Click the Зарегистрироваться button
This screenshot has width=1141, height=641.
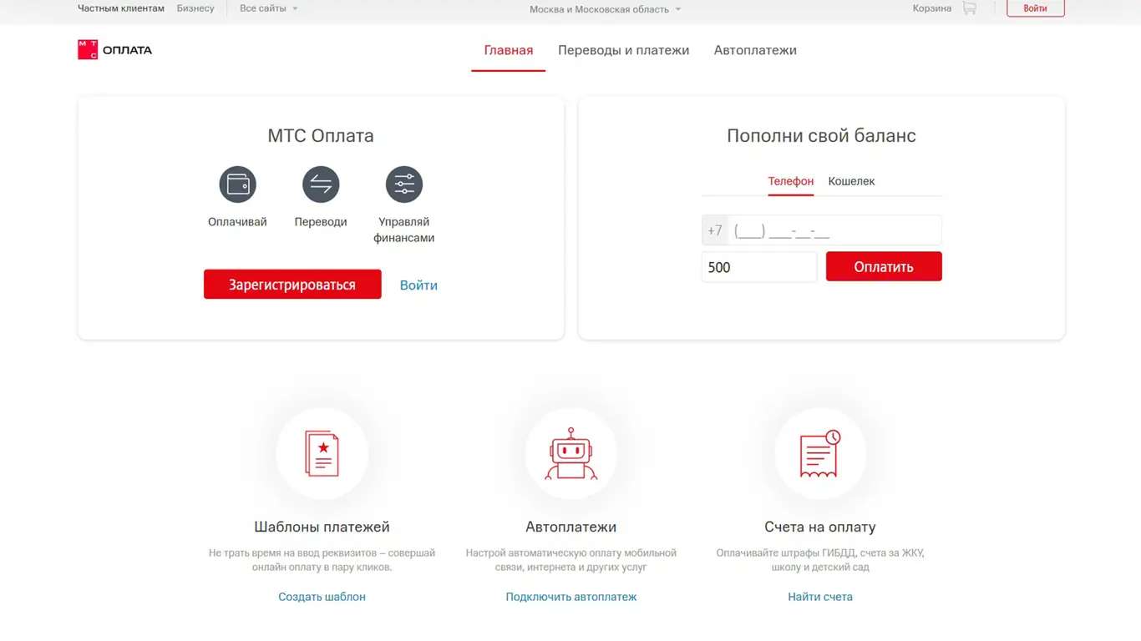(x=292, y=285)
